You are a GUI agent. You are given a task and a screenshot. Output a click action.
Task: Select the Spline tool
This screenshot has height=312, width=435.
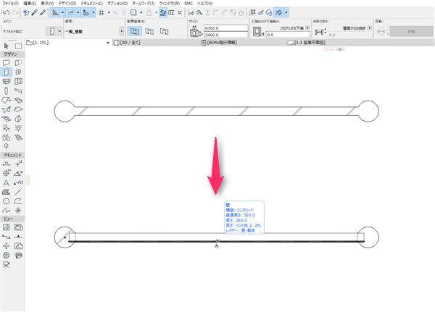[x=6, y=211]
